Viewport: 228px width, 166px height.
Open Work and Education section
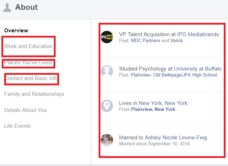coord(28,46)
